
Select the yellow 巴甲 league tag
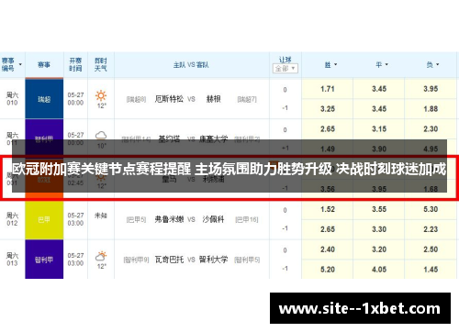click(44, 219)
